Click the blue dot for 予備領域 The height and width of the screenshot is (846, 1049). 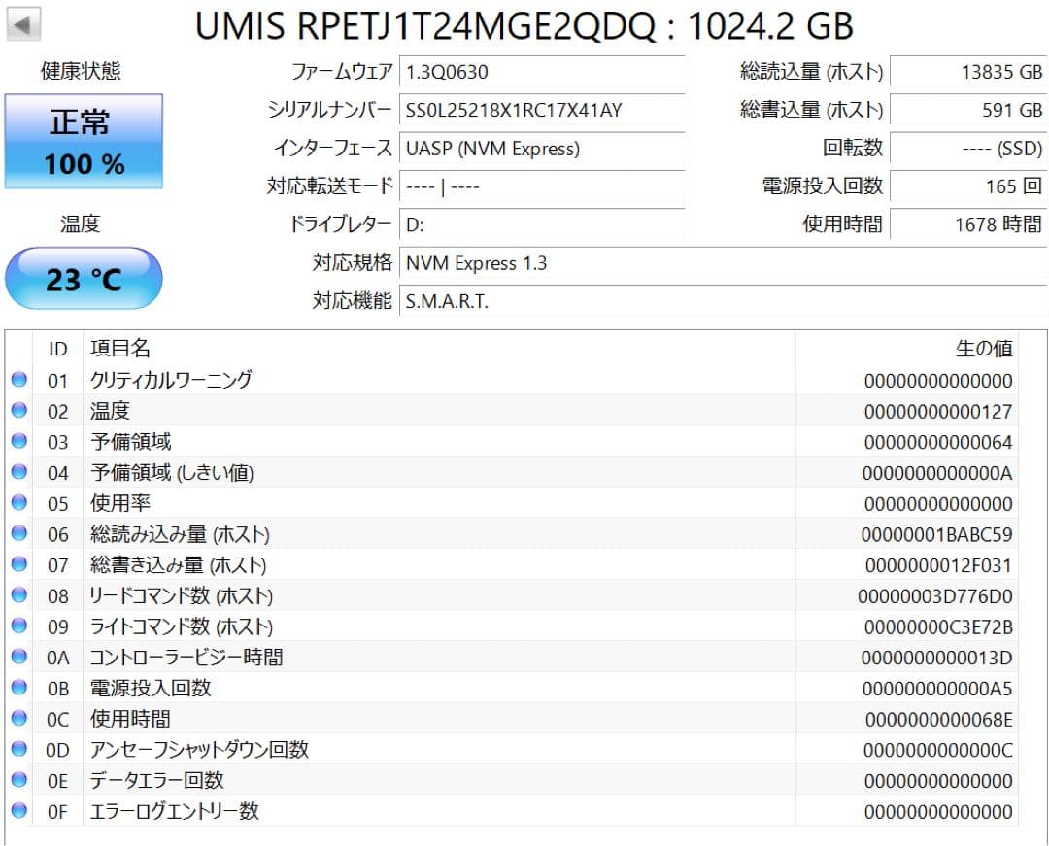pos(19,441)
